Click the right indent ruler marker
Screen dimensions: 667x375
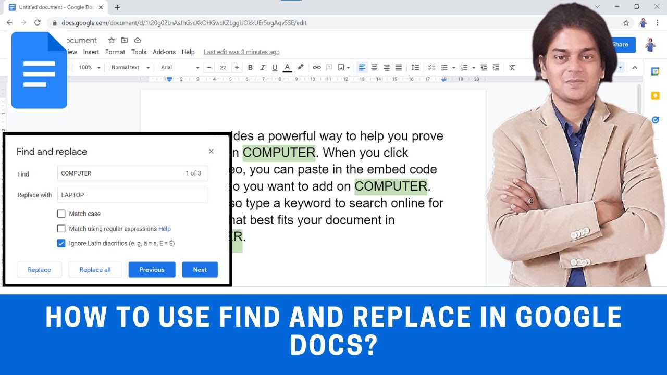(x=444, y=79)
